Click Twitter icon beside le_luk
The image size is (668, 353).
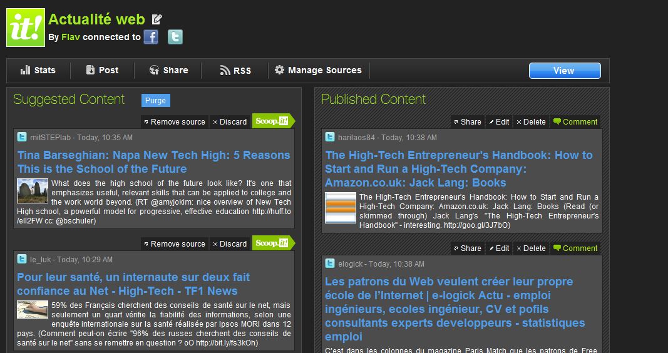[x=22, y=259]
